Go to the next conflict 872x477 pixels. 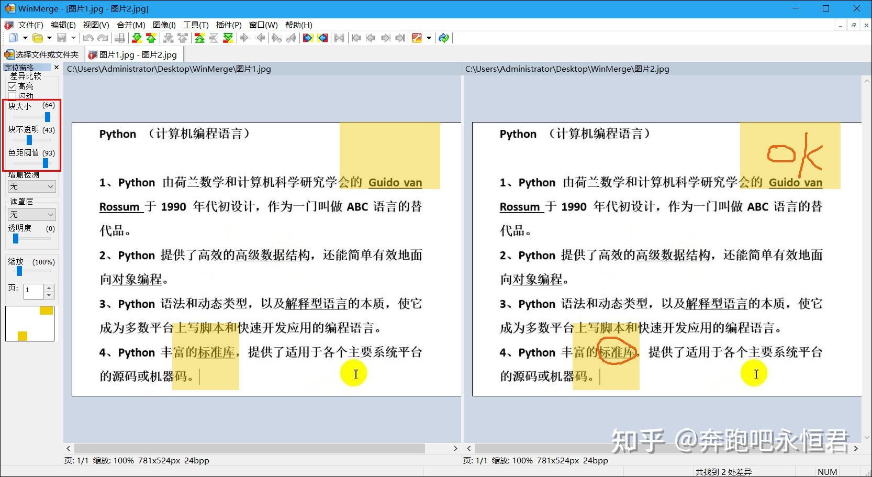pos(168,38)
